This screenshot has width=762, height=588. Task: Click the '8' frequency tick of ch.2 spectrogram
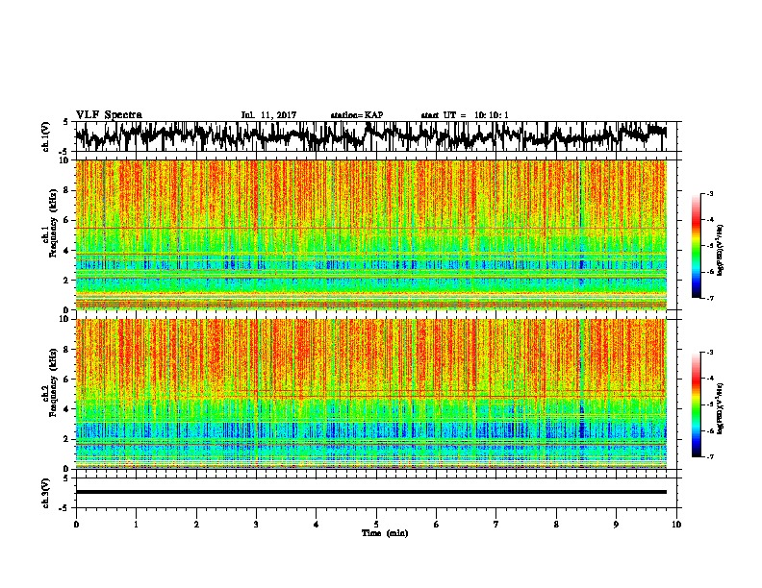(x=67, y=350)
